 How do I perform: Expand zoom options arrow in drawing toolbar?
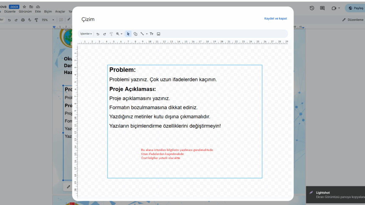point(122,34)
